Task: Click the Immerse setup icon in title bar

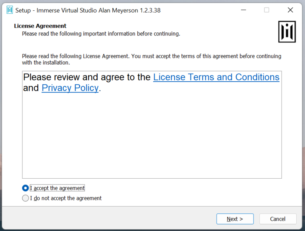Action: (10, 10)
